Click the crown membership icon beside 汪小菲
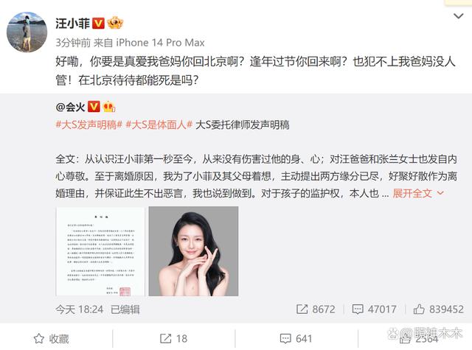This screenshot has height=350, width=472. [x=115, y=23]
